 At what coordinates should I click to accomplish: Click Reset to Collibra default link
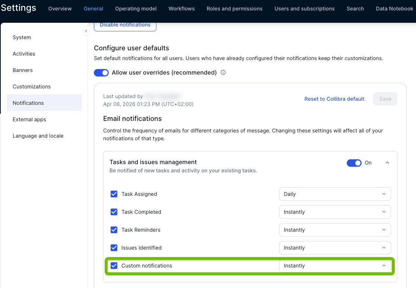pos(334,99)
